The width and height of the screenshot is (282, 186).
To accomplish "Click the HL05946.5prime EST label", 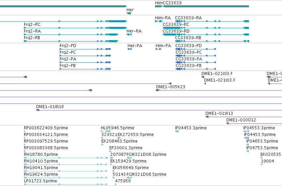I will click(117, 128).
